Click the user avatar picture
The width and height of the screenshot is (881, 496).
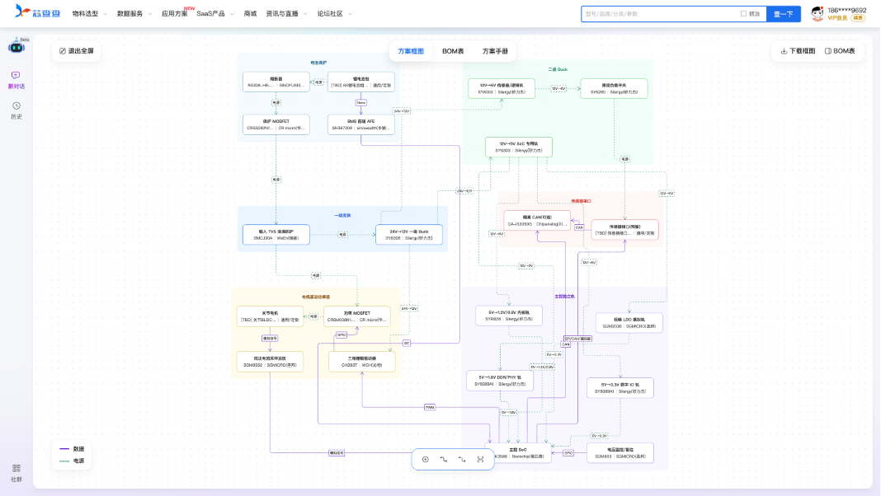pyautogui.click(x=817, y=13)
